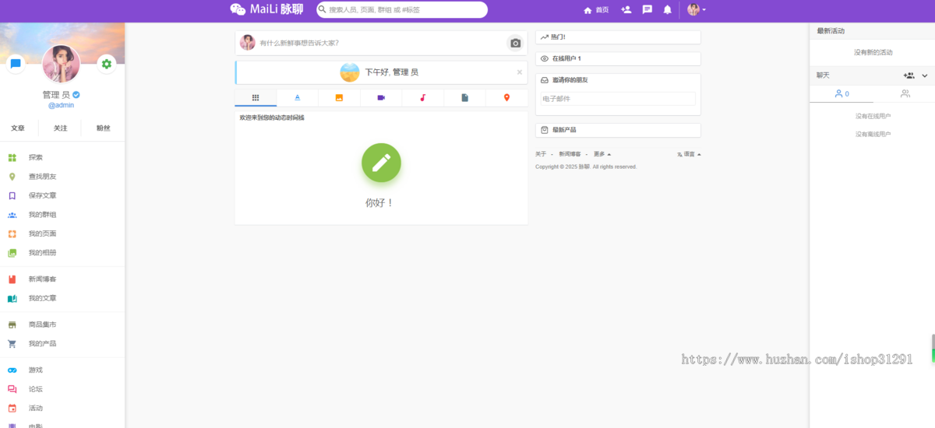
Task: Click the 最新活动 panel header
Action: click(872, 31)
